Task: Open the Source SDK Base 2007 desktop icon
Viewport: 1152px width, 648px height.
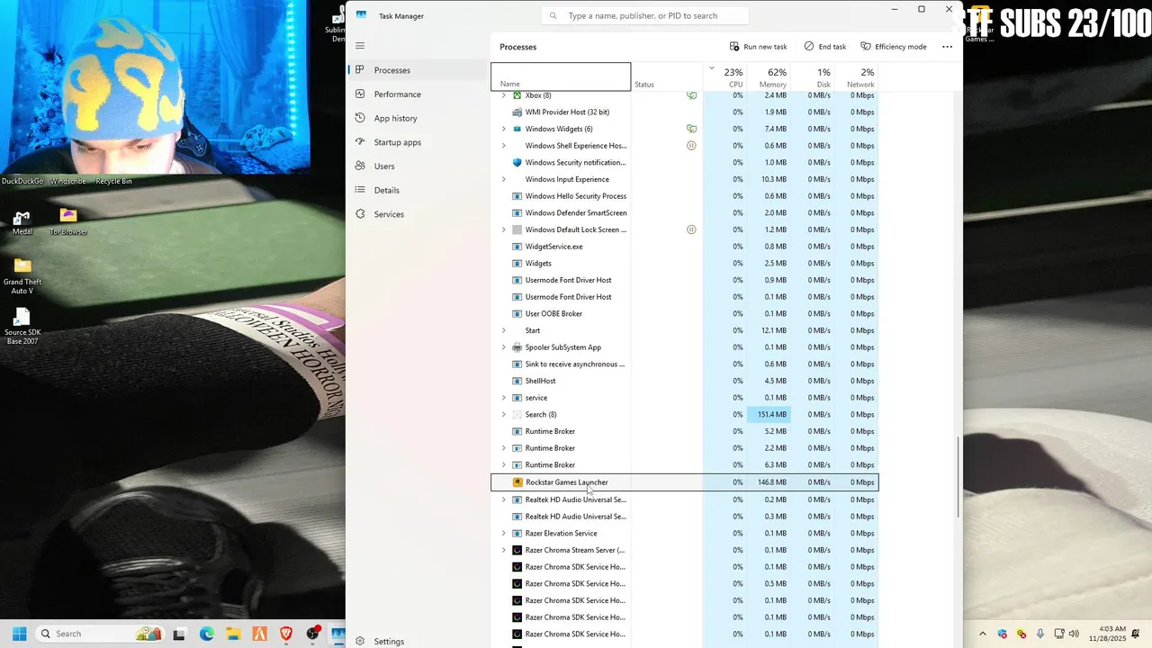Action: click(22, 327)
